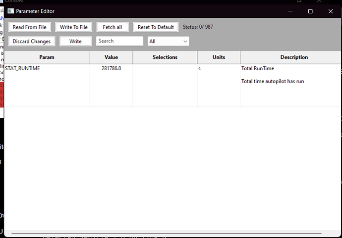This screenshot has width=342, height=238.
Task: Maximize the Parameter Editor window
Action: coord(310,11)
